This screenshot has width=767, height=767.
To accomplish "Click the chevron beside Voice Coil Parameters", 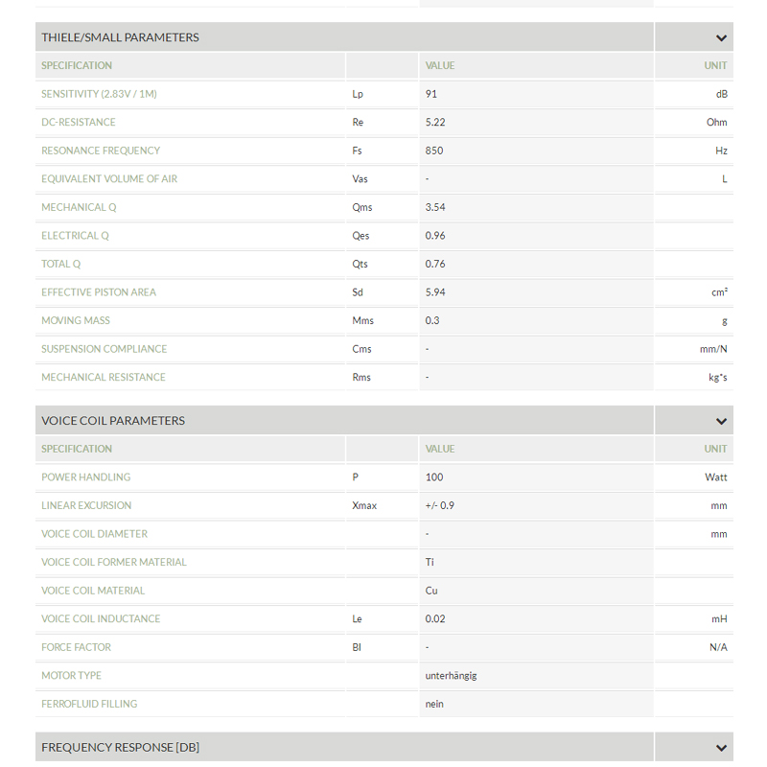I will coord(721,421).
